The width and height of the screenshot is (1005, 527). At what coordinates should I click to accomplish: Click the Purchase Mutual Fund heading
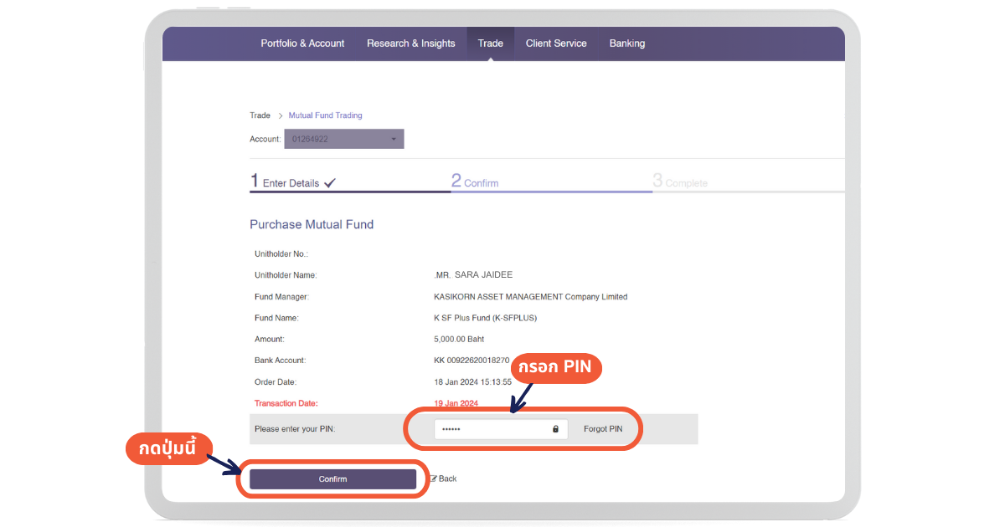(312, 224)
